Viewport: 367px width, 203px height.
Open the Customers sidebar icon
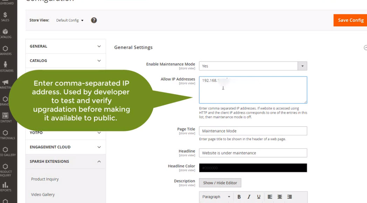pos(5,67)
